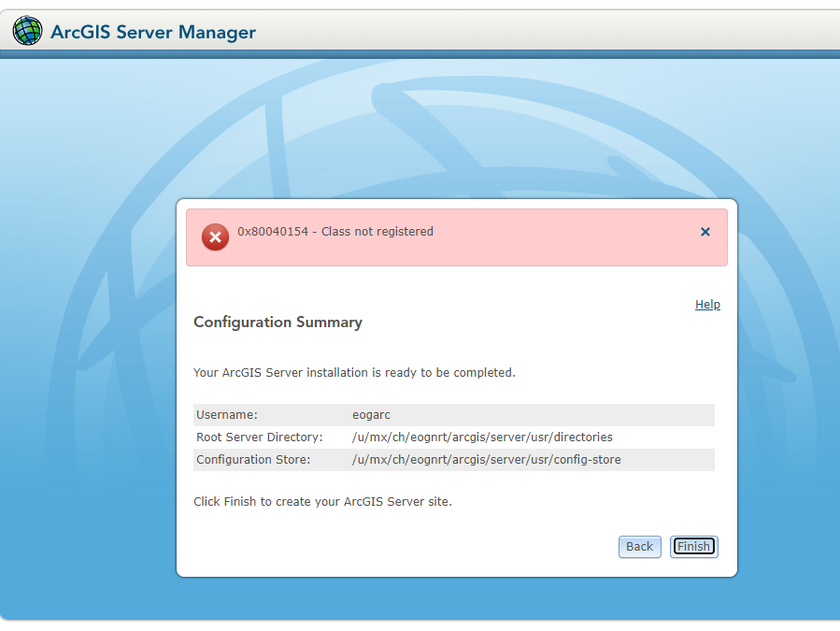
Task: Click the globe background left of the dialog
Action: [89, 374]
